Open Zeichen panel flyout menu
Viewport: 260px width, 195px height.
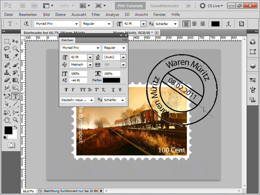pyautogui.click(x=125, y=40)
